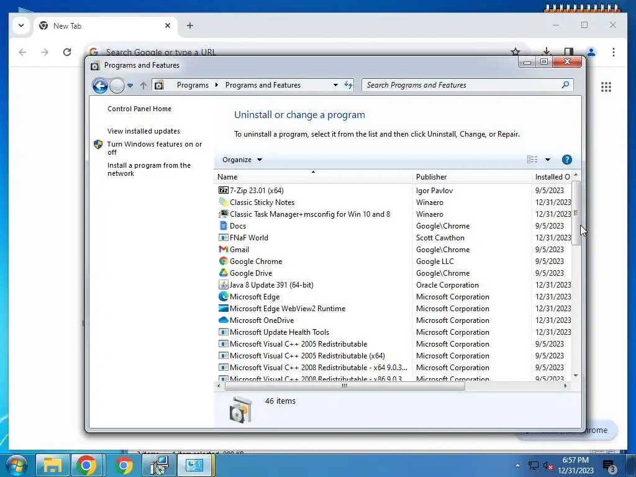Select the Igor Pavlov publisher cell

tap(434, 191)
